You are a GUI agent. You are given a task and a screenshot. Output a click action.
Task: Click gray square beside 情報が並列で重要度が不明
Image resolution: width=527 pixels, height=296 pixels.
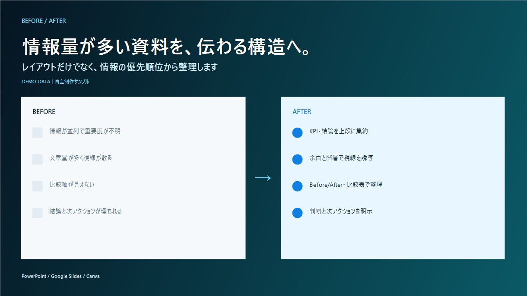click(38, 132)
